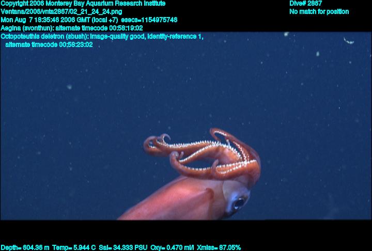Viewport: 372px width, 251px height.
Task: Click the "alternate timecode 00:58:23:02" line
Action: point(49,44)
